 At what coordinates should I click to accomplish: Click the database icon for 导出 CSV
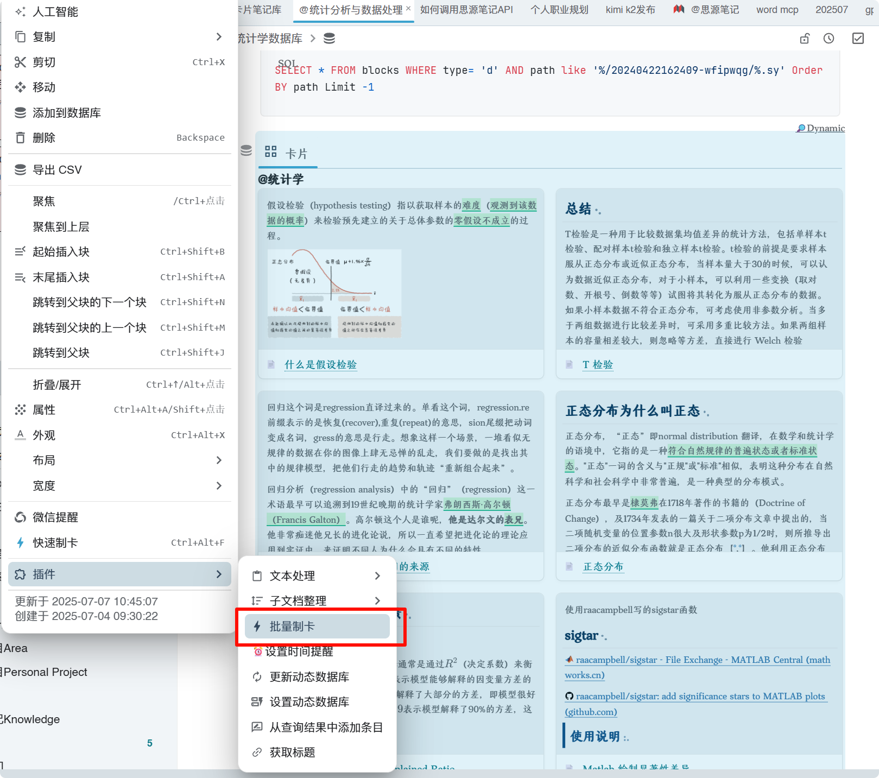20,169
